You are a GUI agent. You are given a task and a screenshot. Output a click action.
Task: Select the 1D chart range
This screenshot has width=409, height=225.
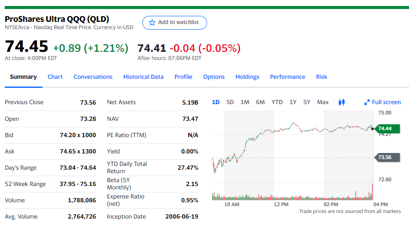216,102
